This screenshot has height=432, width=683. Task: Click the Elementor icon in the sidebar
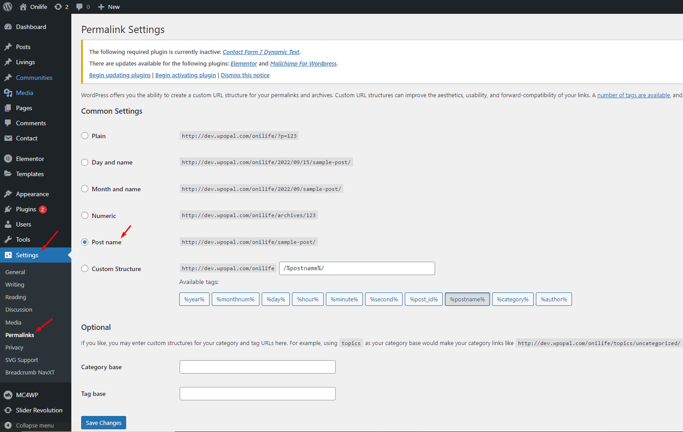(8, 159)
